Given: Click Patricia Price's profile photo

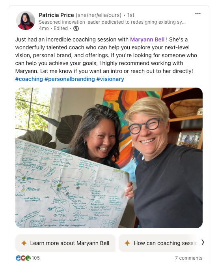Looking at the screenshot, I should [26, 21].
